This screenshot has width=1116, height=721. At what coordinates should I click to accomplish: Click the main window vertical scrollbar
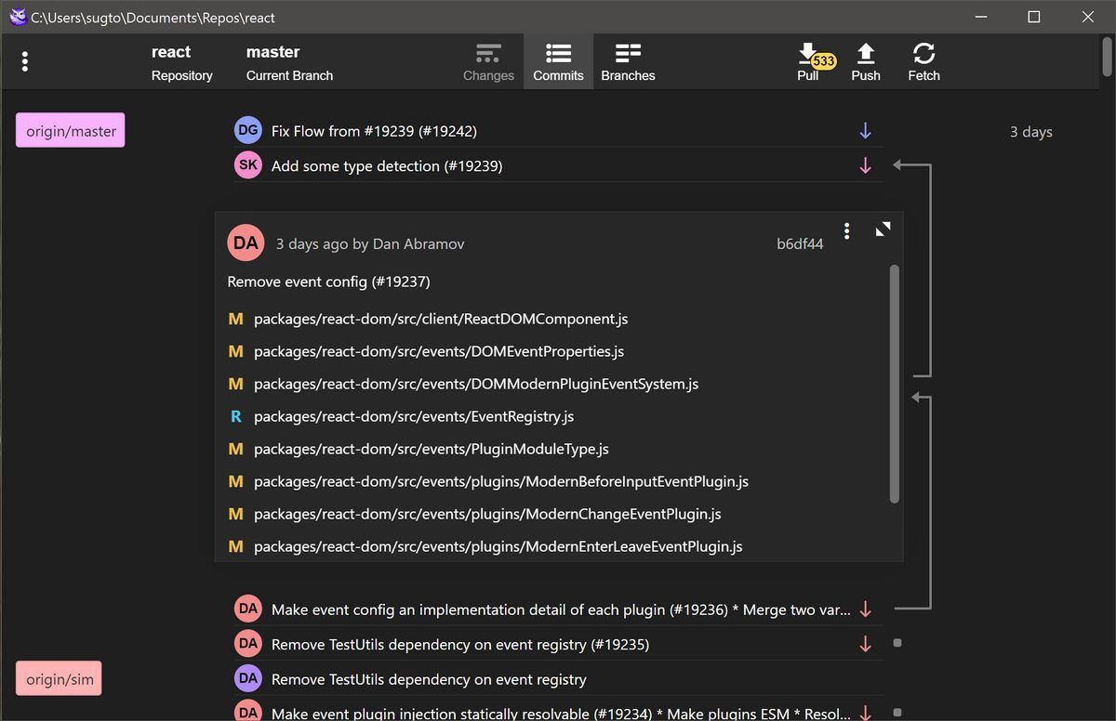click(1107, 56)
